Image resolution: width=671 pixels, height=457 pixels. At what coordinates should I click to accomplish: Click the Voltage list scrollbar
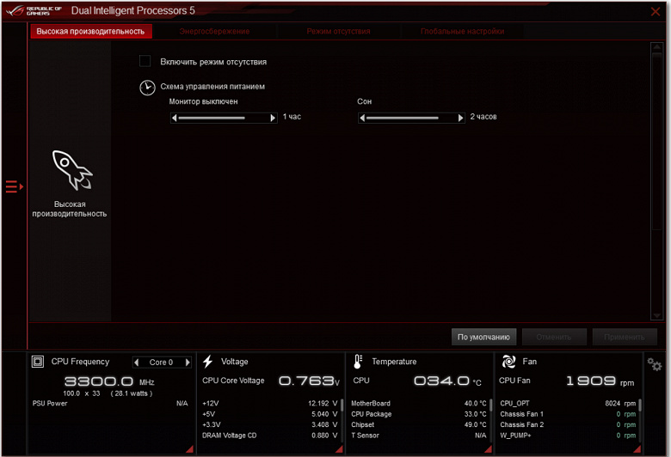(342, 419)
